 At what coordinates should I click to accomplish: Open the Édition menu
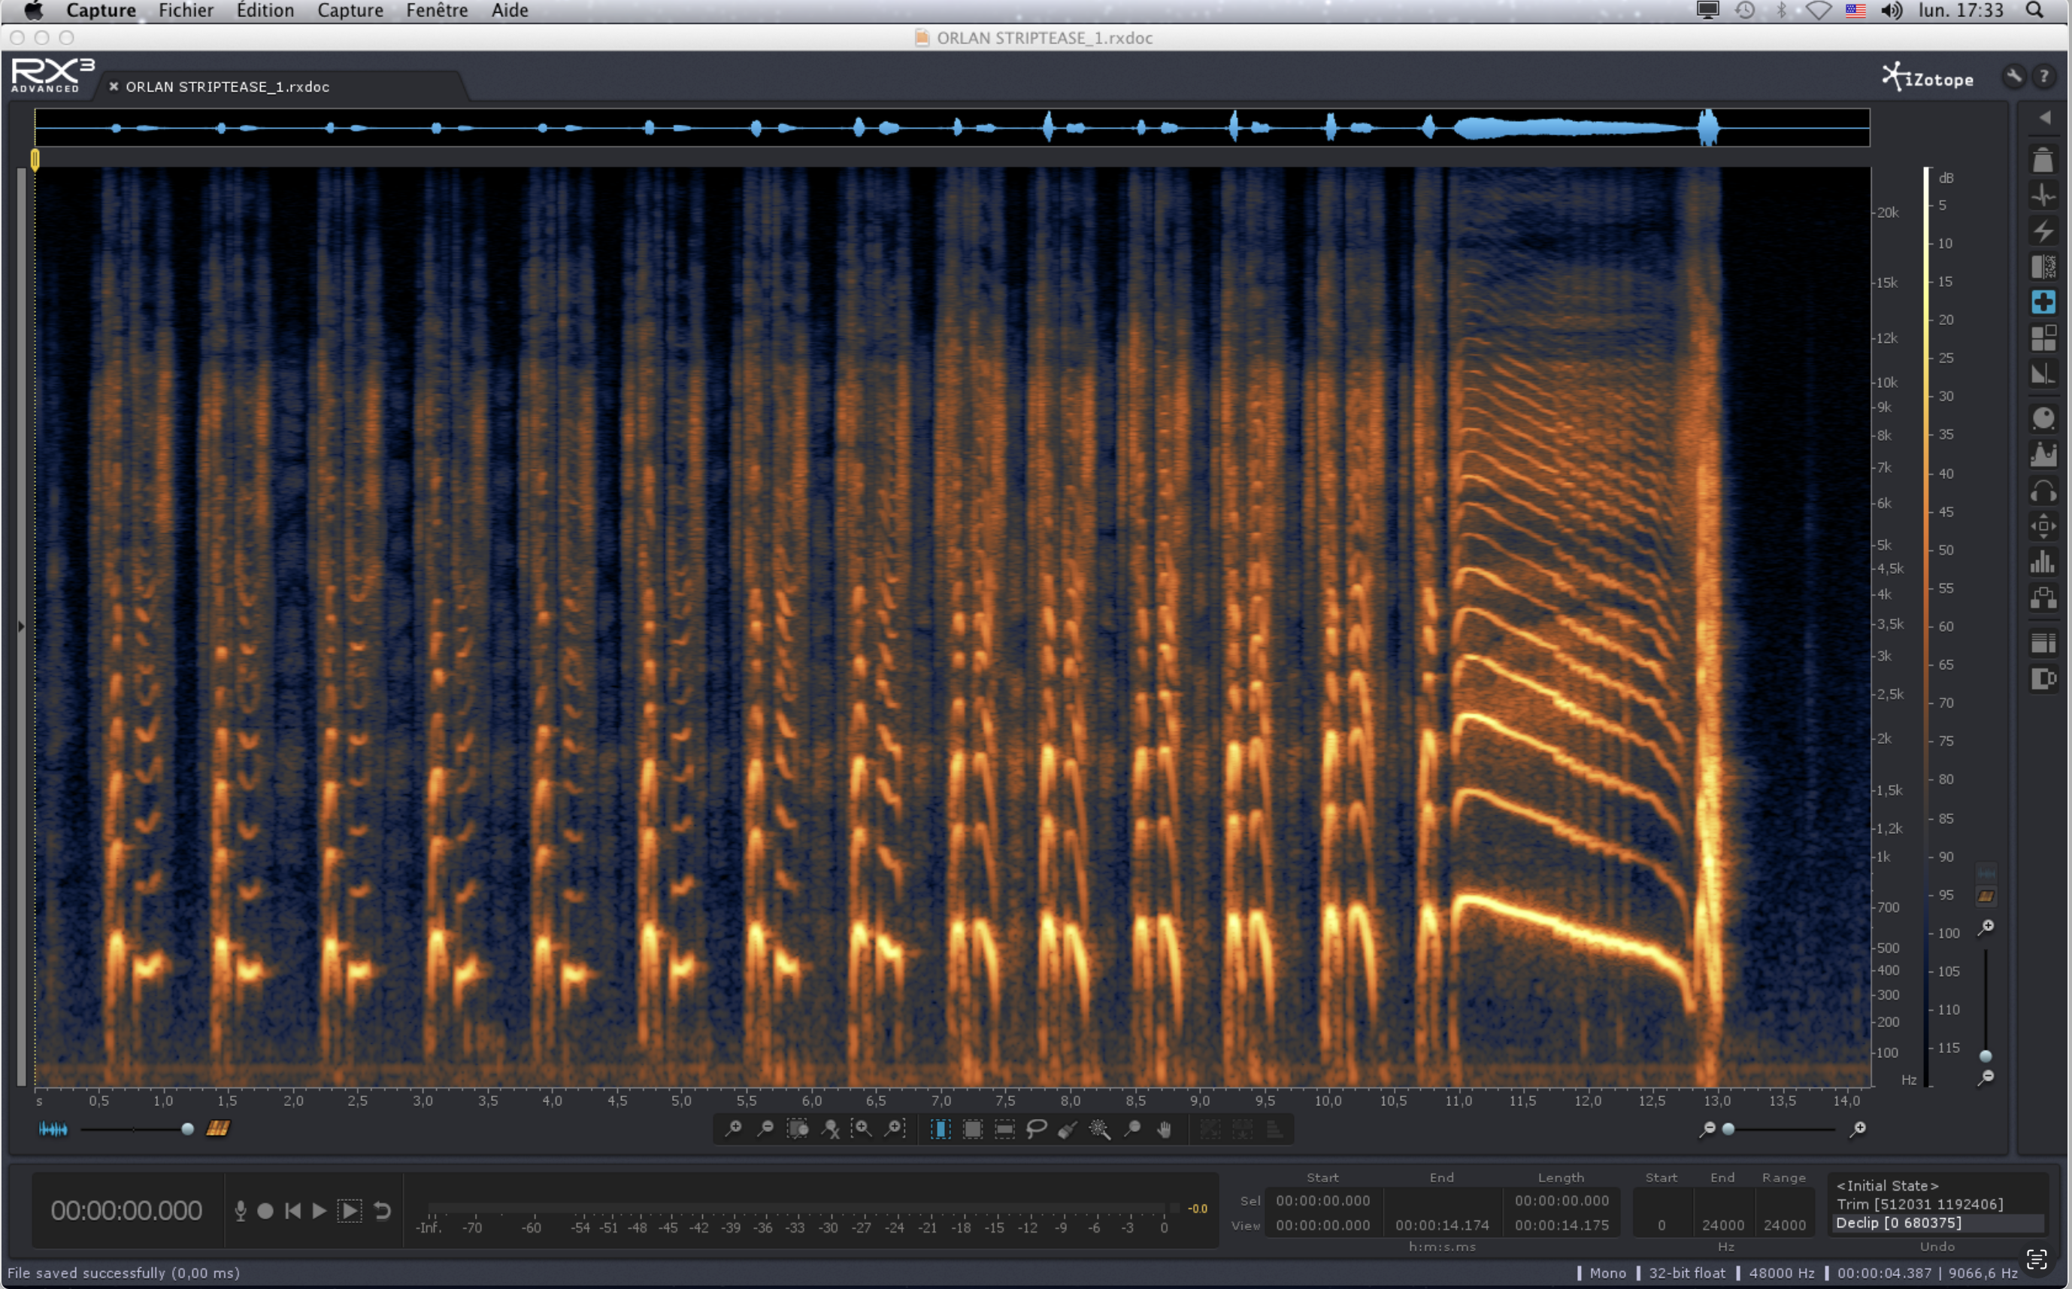[x=265, y=11]
